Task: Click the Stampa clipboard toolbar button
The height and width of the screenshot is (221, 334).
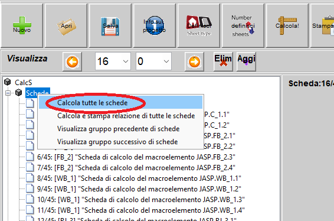Action: (x=323, y=25)
